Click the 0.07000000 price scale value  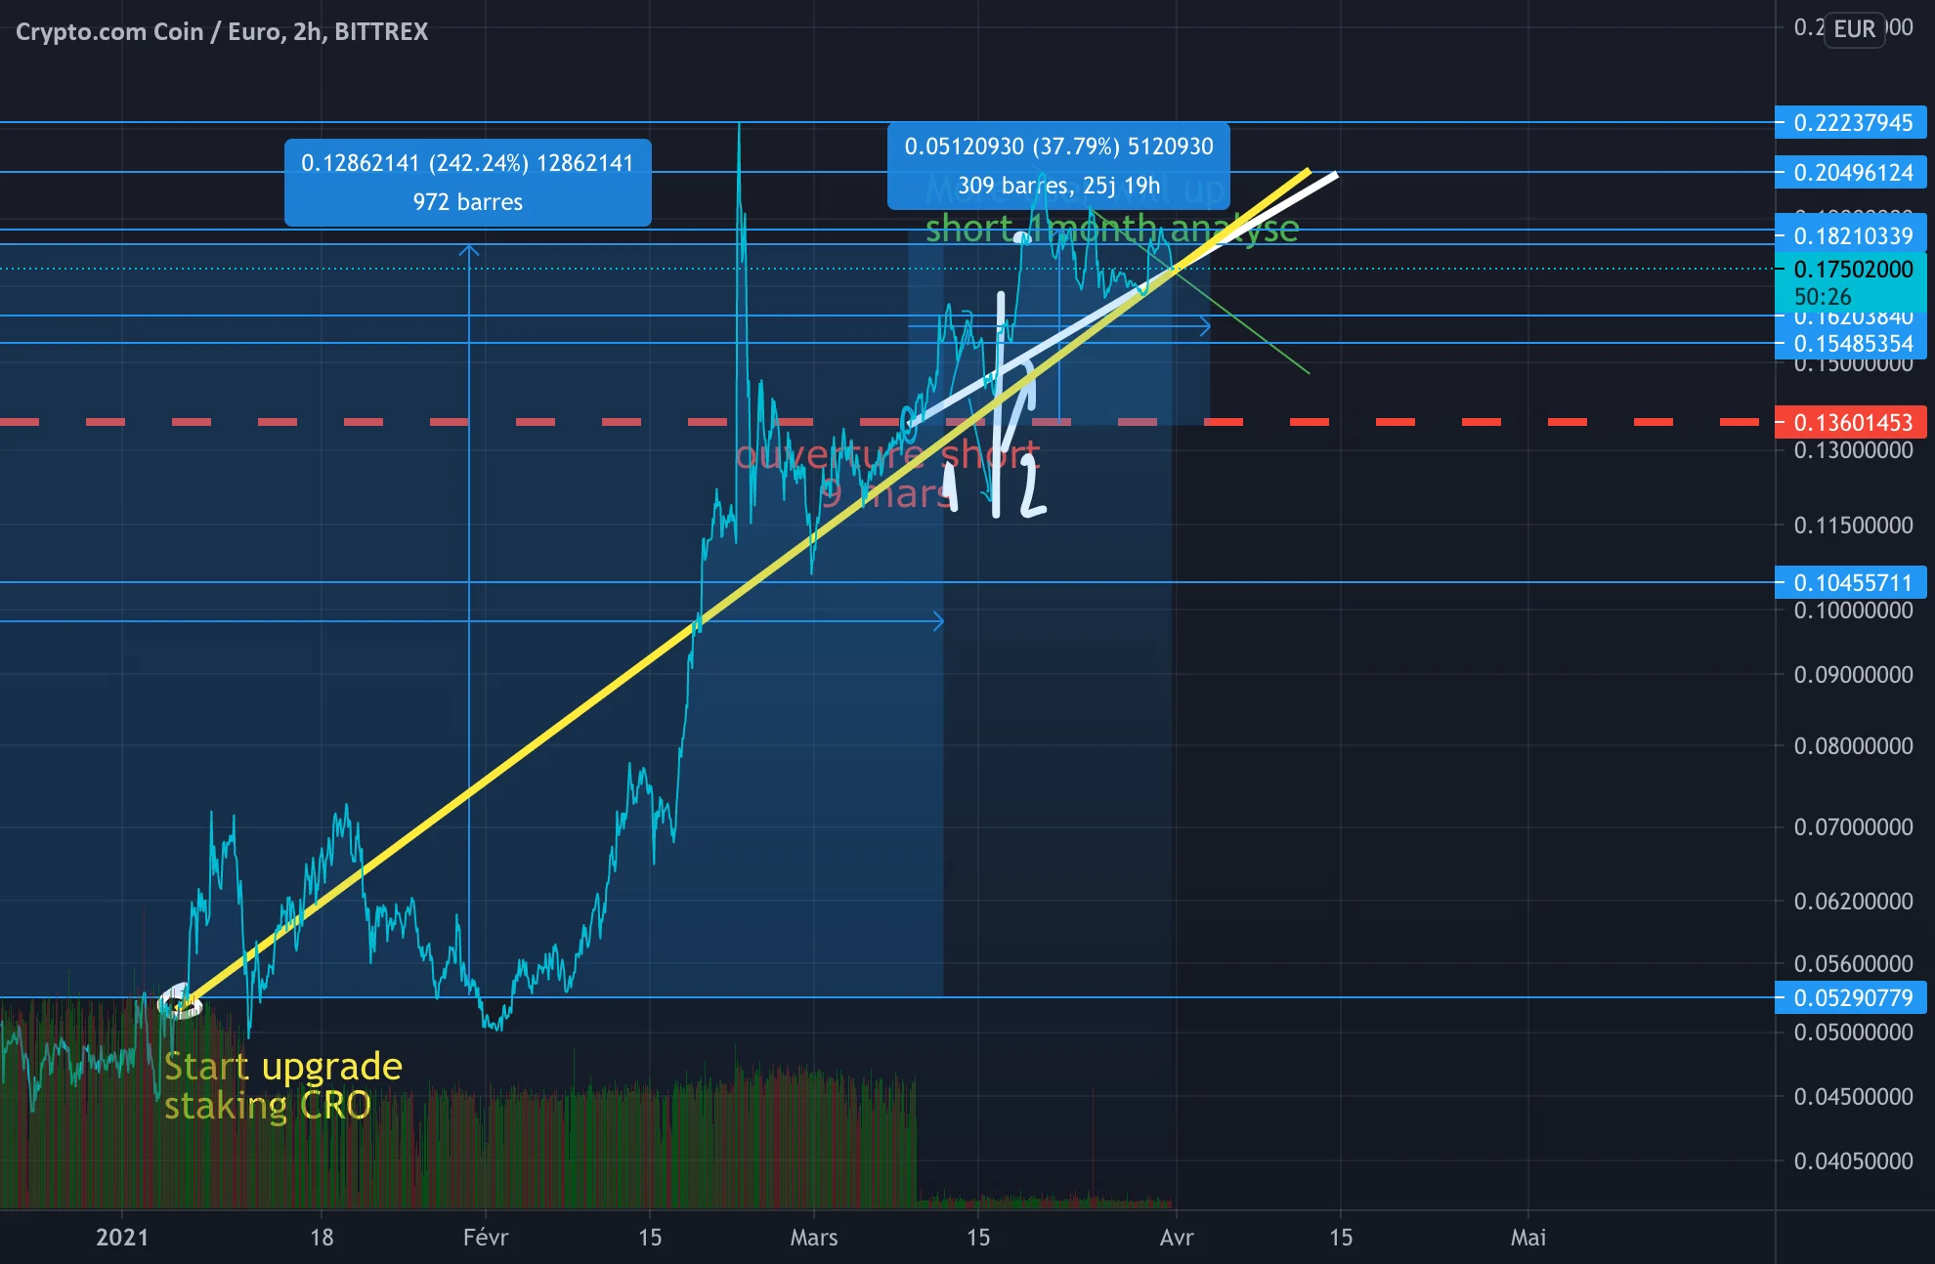point(1853,827)
